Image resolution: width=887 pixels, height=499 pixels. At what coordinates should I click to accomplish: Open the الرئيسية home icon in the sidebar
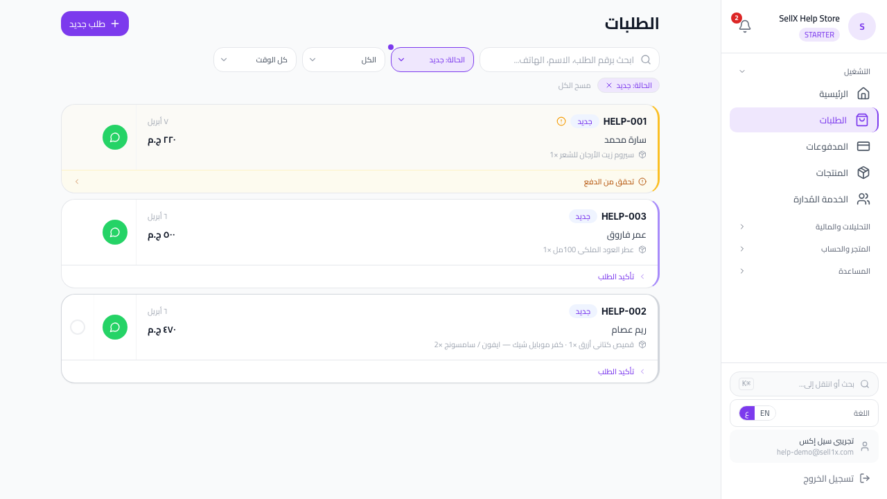[863, 94]
